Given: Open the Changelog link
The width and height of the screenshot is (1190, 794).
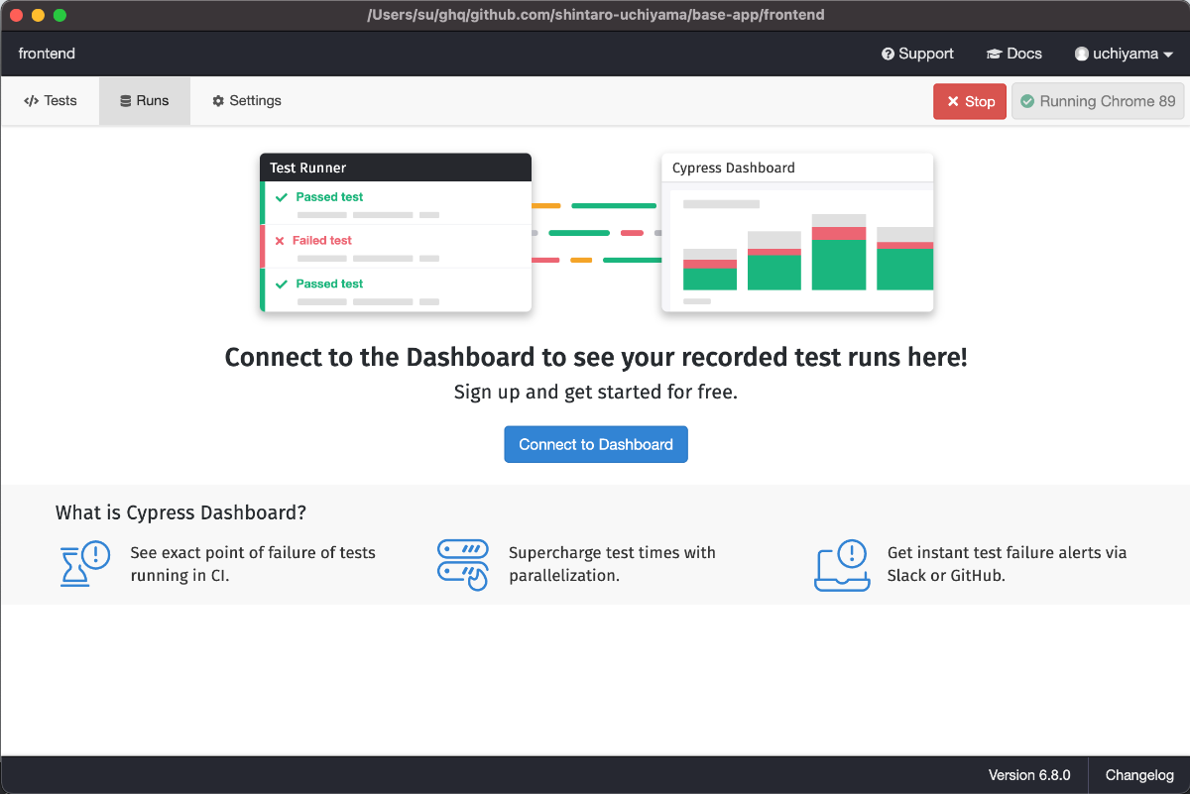Looking at the screenshot, I should click(1139, 775).
